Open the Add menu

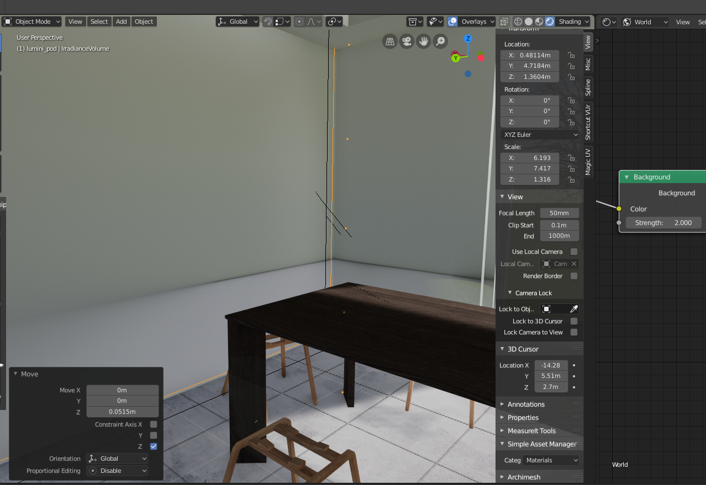[x=122, y=22]
